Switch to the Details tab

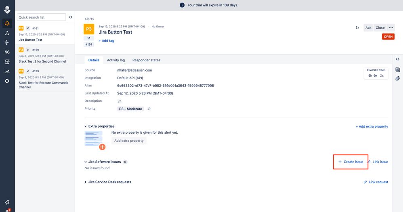point(94,60)
